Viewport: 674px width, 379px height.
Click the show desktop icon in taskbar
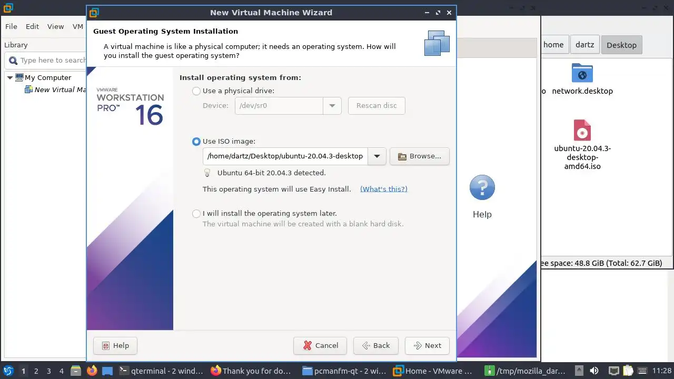tap(107, 371)
